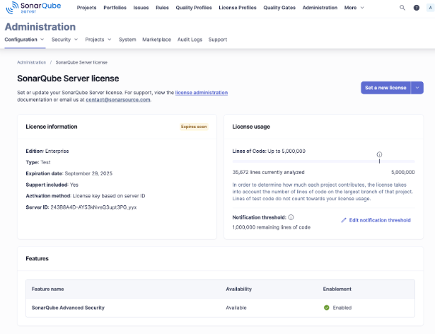Open the Audit Logs tab

pos(190,40)
